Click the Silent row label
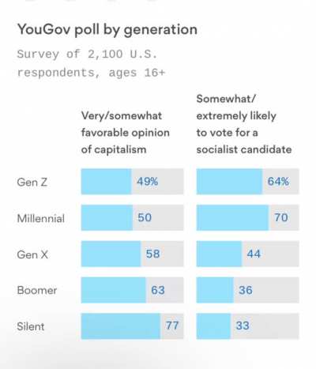Viewport: 316px width, 369px height. (31, 326)
